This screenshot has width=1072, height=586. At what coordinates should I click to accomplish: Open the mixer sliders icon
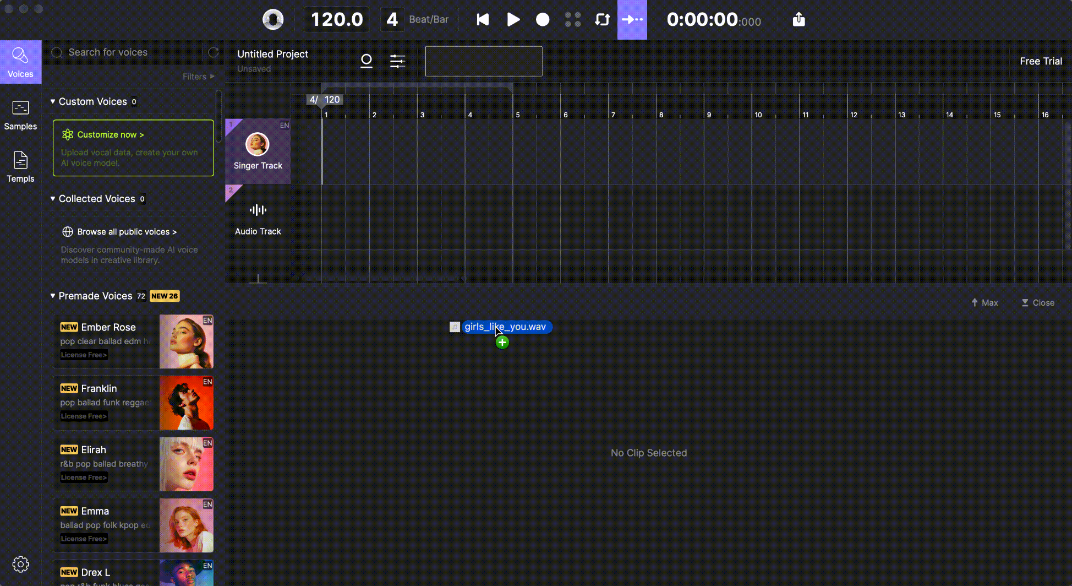click(397, 61)
